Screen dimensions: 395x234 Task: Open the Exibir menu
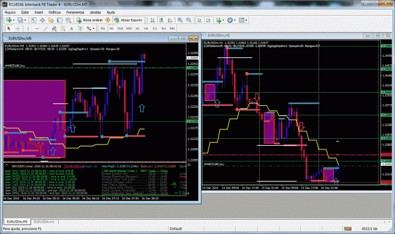tap(25, 13)
